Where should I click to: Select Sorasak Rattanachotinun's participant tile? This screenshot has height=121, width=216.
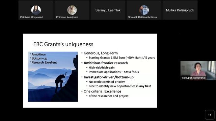(144, 10)
